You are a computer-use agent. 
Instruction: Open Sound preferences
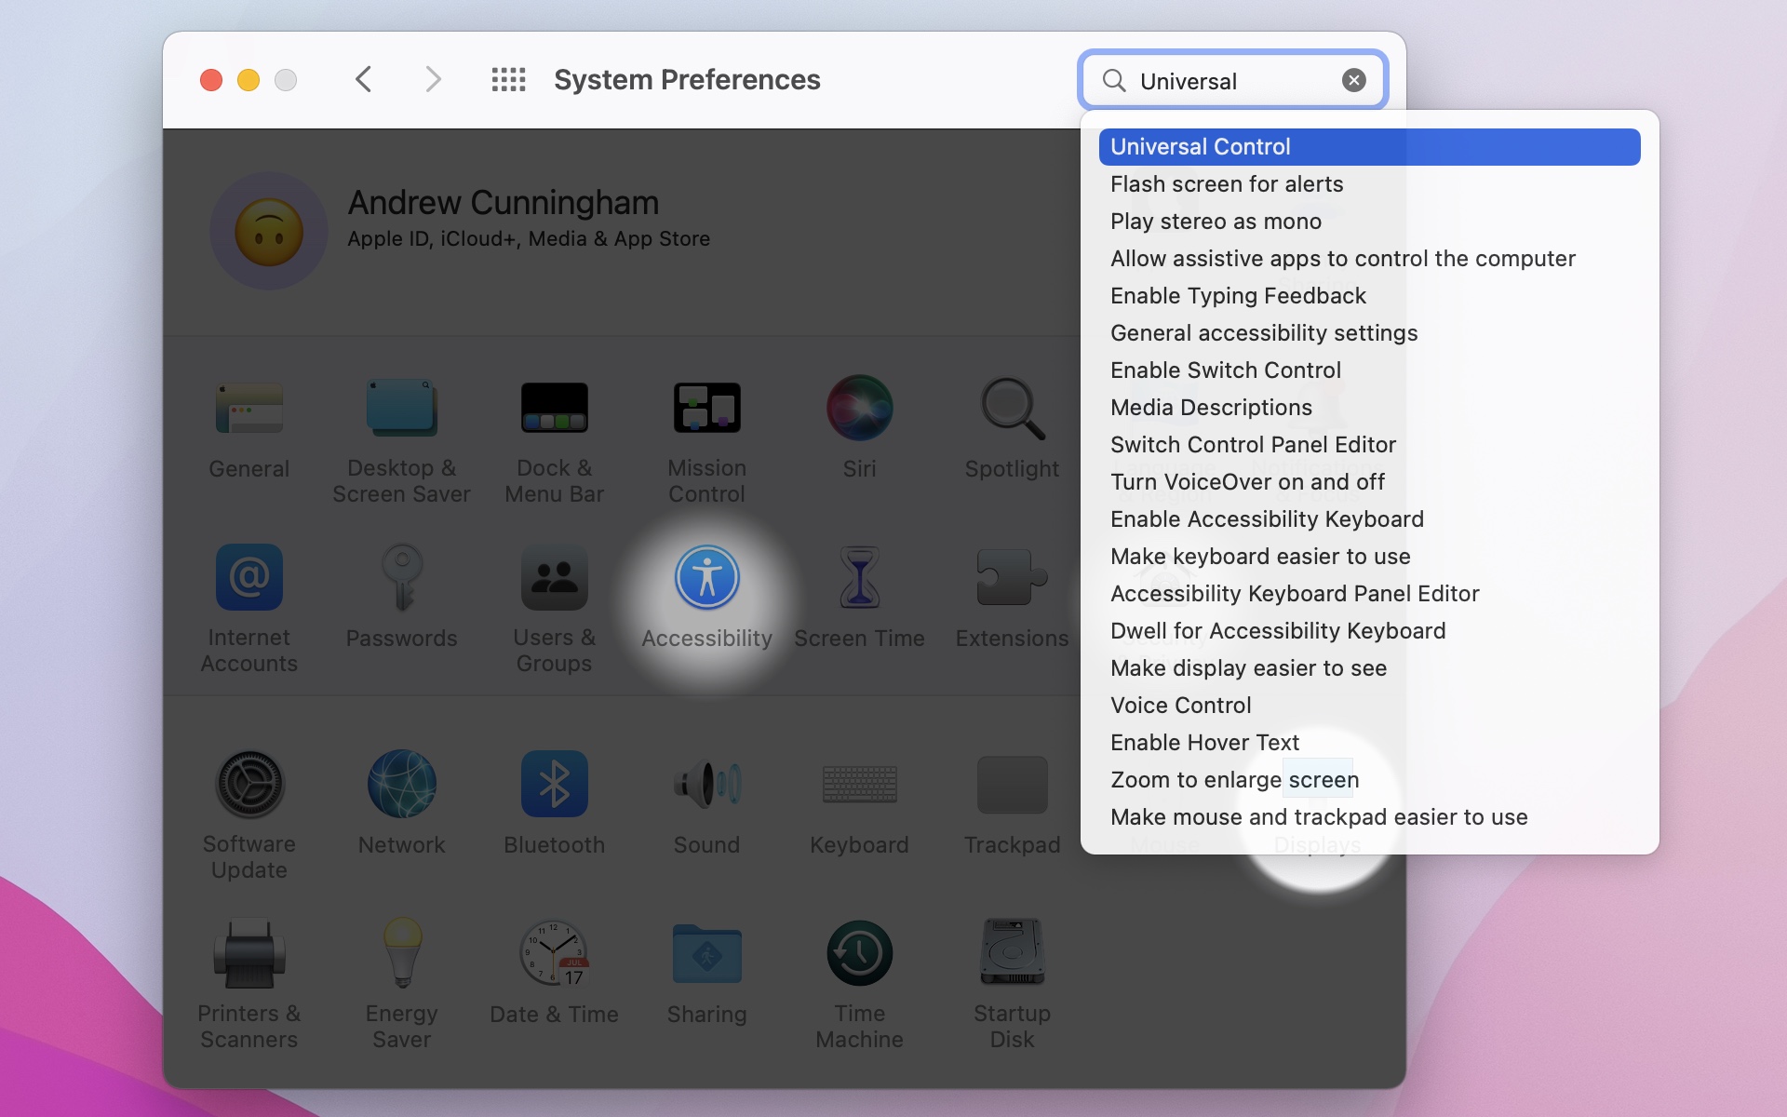(x=706, y=784)
